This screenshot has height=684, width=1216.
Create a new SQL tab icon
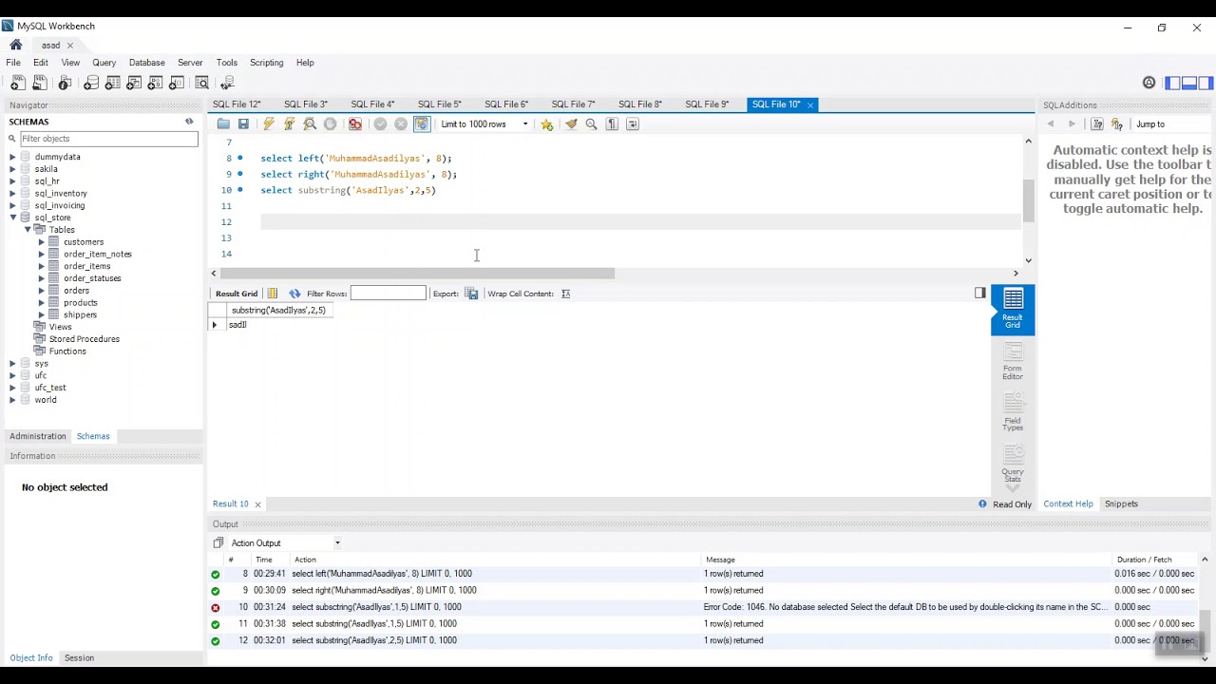[x=18, y=84]
